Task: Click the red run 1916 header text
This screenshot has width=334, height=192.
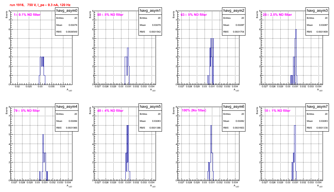Action: [x=40, y=5]
